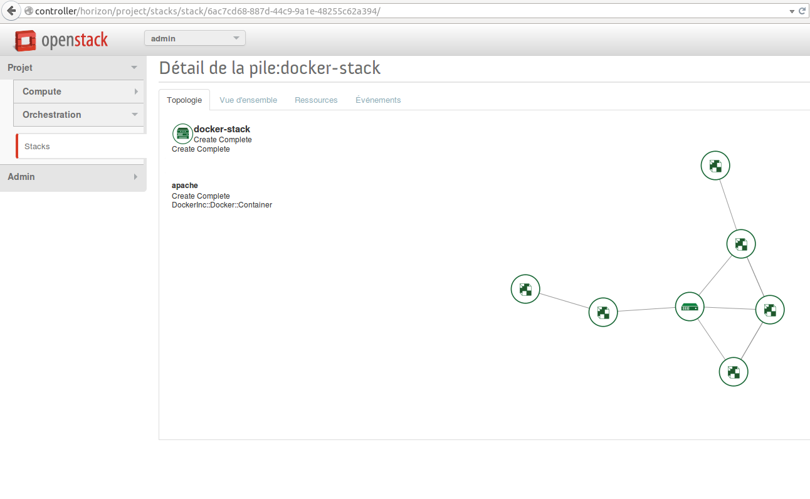
Task: Open the address bar history dropdown arrow
Action: 792,11
